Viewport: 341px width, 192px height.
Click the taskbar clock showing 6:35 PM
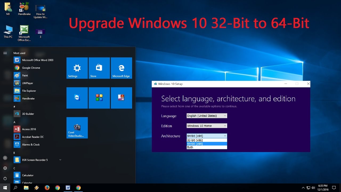tap(323, 188)
